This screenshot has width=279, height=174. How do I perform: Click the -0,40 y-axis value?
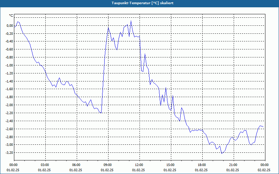(9, 41)
